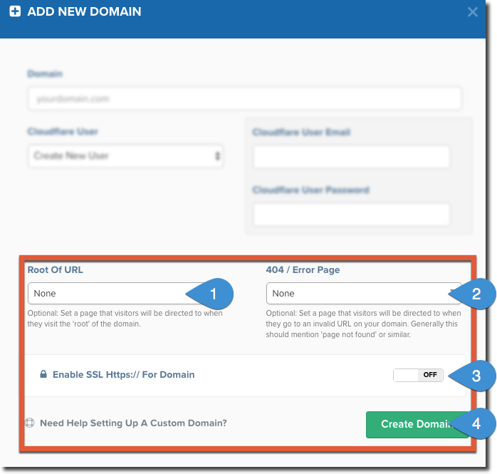Open Need Help Setting Up A Custom Domain link
The height and width of the screenshot is (474, 497).
point(133,423)
